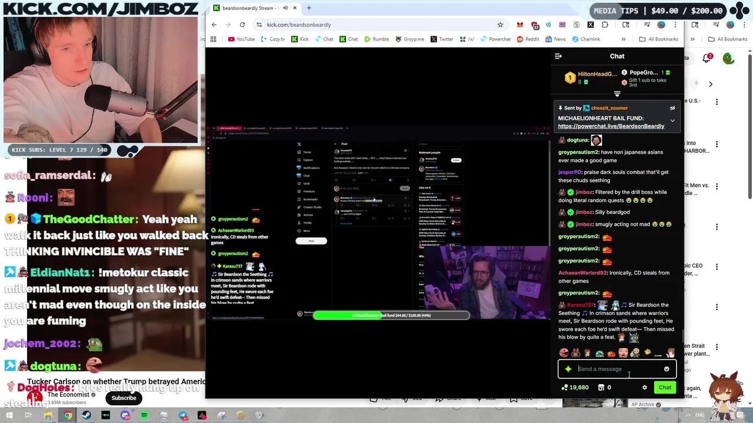Screen dimensions: 753x423
Task: Open the powerchat.live/BeardsonBeardly link
Action: point(611,126)
